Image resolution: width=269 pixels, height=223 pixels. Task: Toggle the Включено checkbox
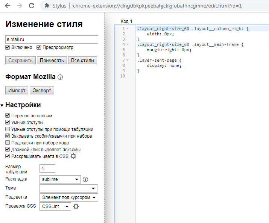click(x=8, y=47)
